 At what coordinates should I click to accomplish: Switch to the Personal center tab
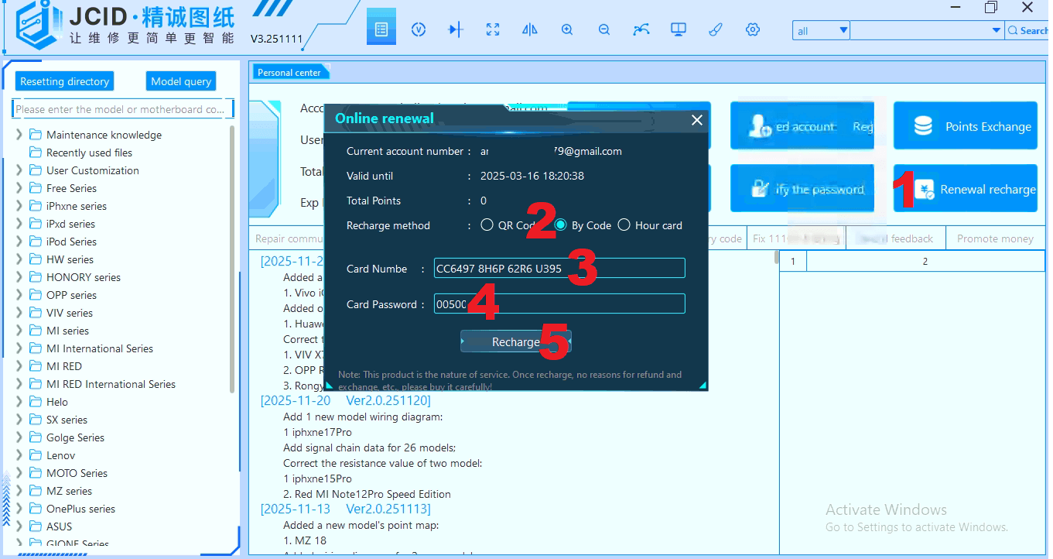pos(289,72)
